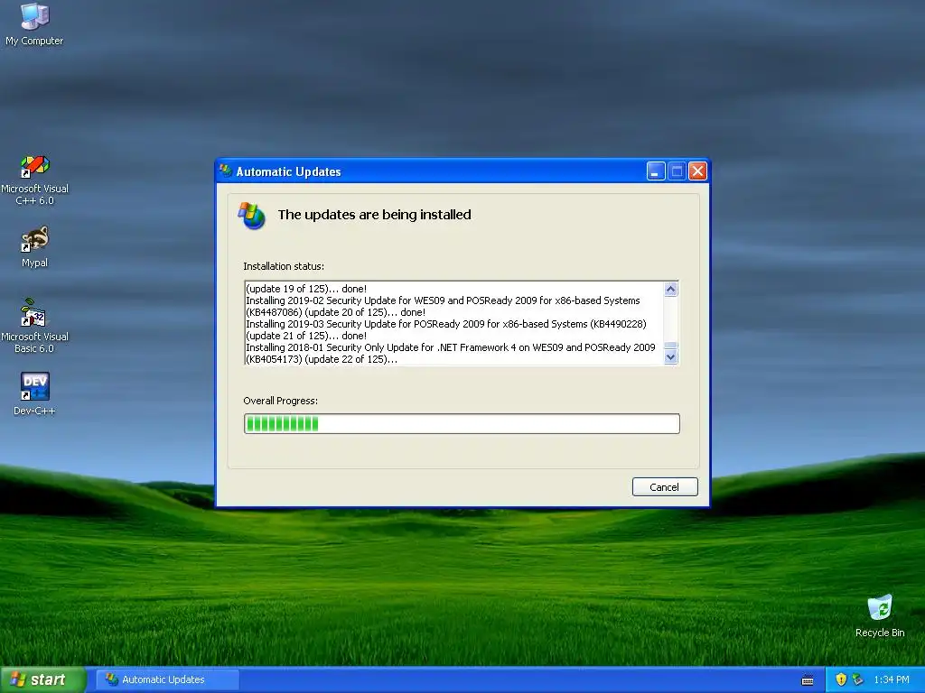925x693 pixels.
Task: Click the Automatic Updates taskbar button
Action: point(168,679)
